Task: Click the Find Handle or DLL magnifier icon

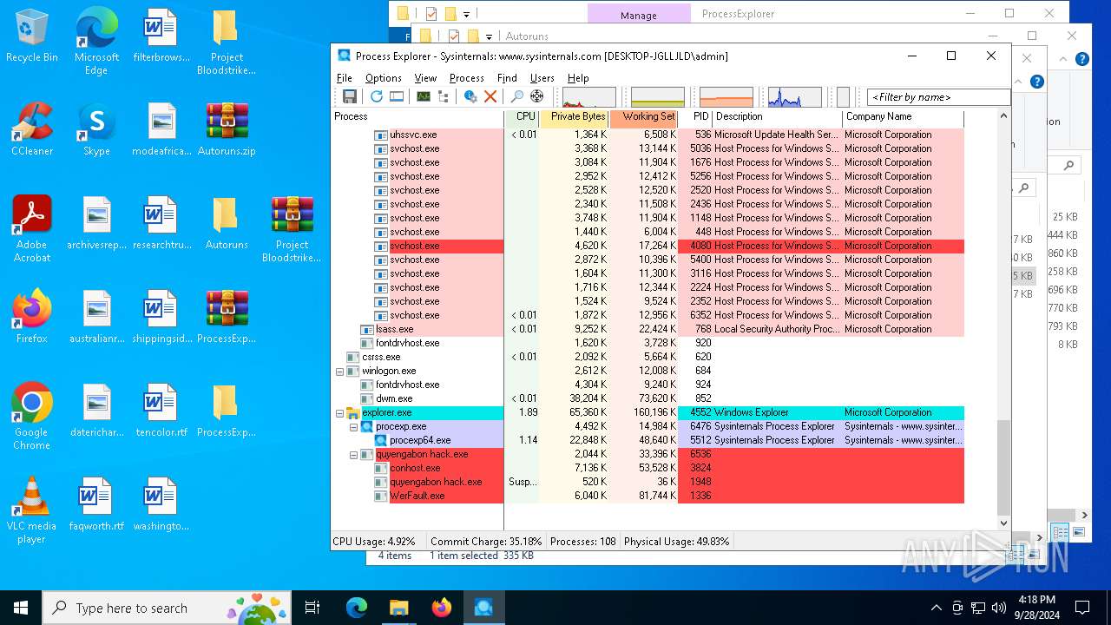Action: 517,96
